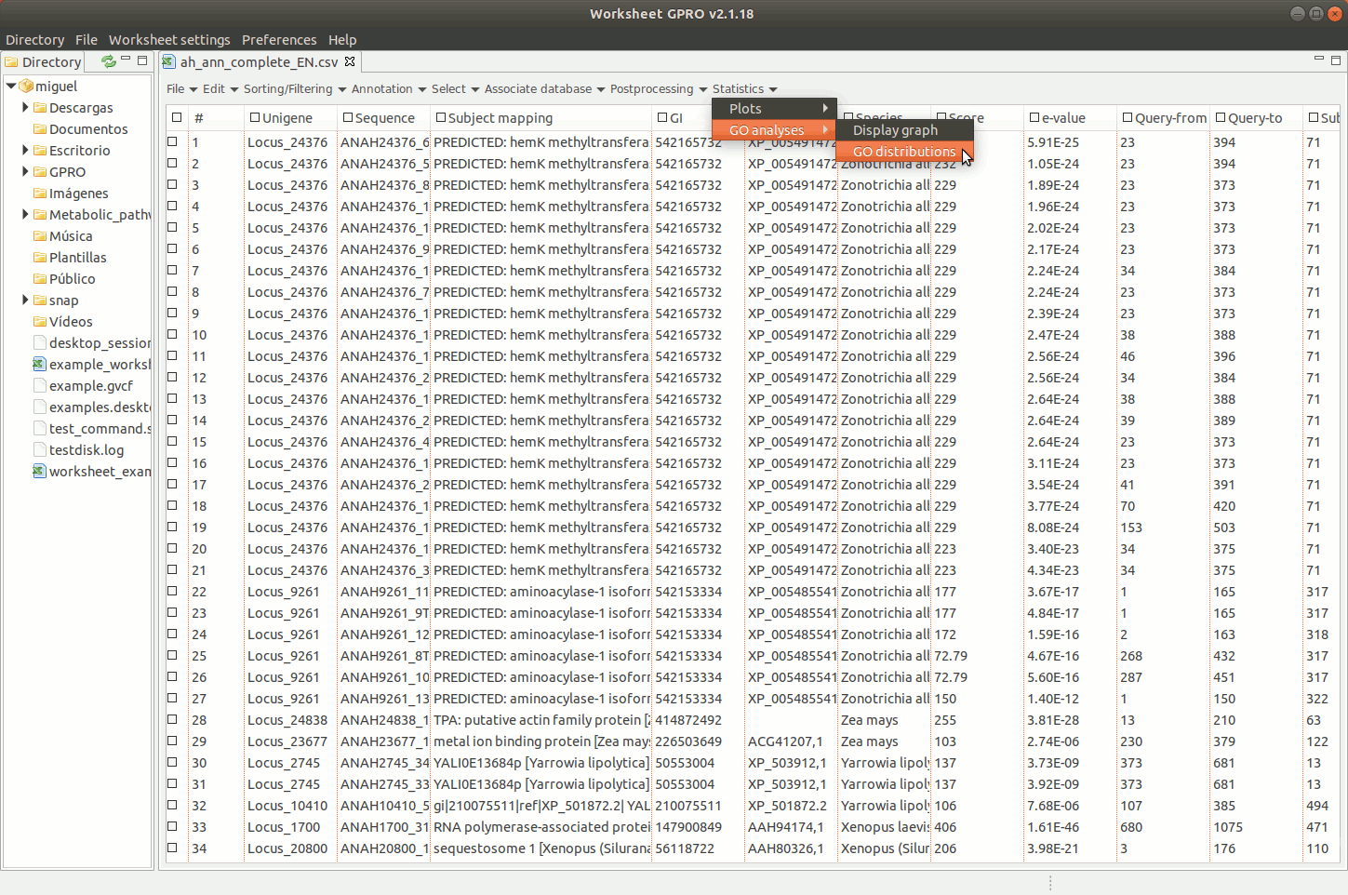Enable the e-value column checkbox
The image size is (1348, 895).
tap(1034, 118)
